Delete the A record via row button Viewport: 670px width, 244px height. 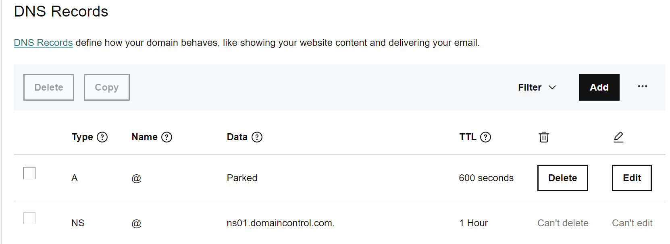tap(562, 178)
